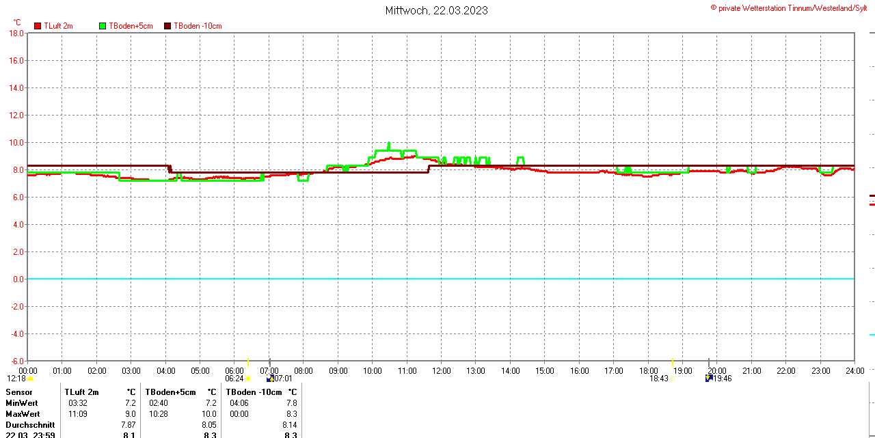Click the dark red TBoden -10cm legend square
875x438 pixels.
pyautogui.click(x=167, y=26)
